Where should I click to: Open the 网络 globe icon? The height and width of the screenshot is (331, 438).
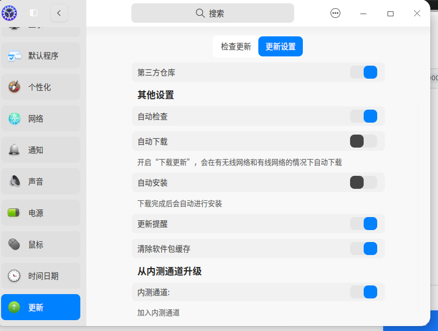(x=14, y=118)
